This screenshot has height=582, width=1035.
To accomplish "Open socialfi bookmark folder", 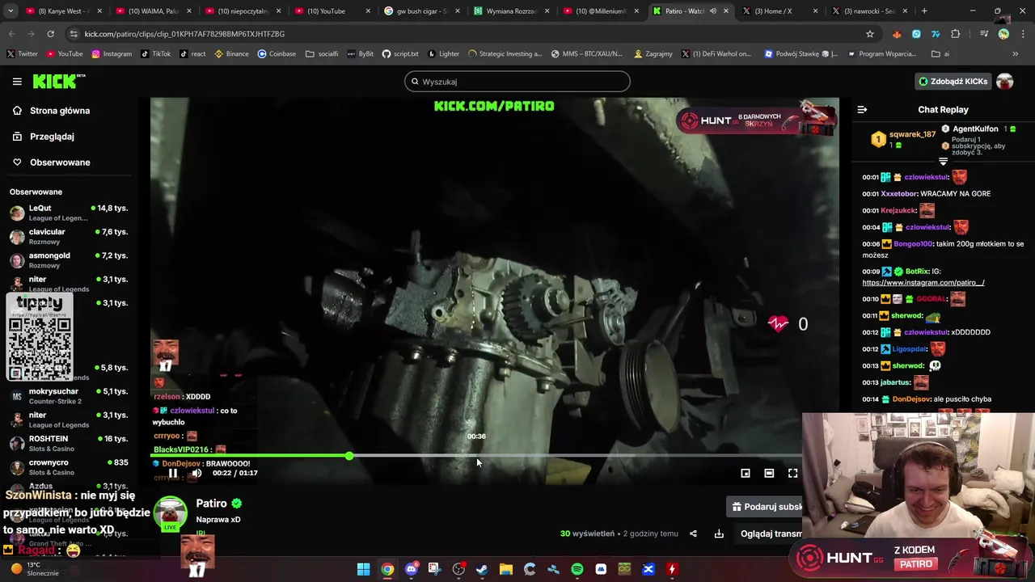I will (x=322, y=54).
